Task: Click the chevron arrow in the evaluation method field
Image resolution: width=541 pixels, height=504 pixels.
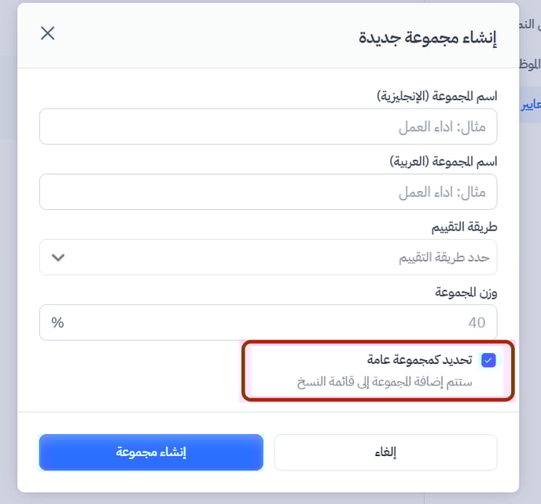Action: [x=57, y=257]
